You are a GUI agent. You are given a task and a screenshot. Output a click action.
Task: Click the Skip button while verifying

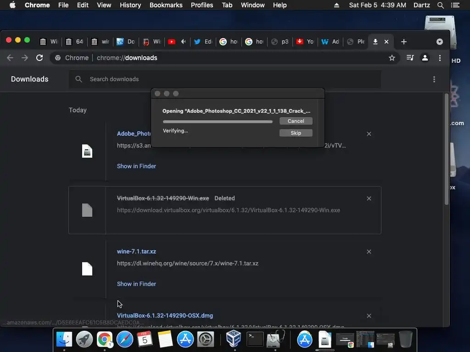(296, 133)
